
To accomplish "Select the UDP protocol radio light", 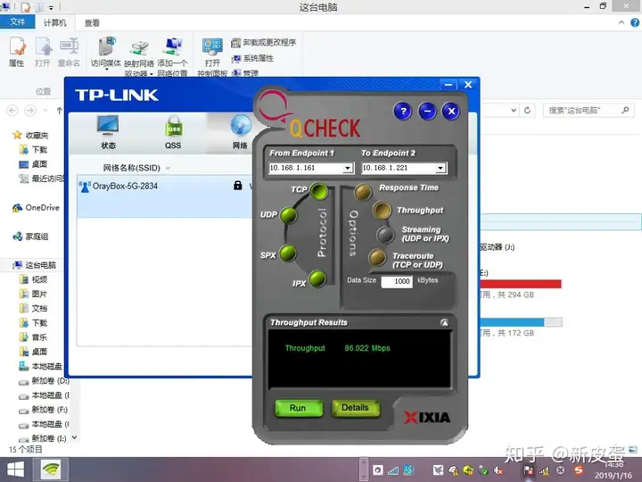I will pos(289,215).
